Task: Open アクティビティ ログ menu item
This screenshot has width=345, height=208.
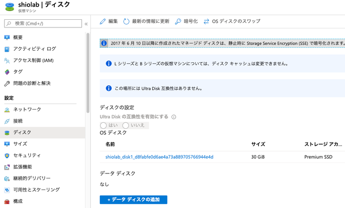Action: click(x=43, y=49)
